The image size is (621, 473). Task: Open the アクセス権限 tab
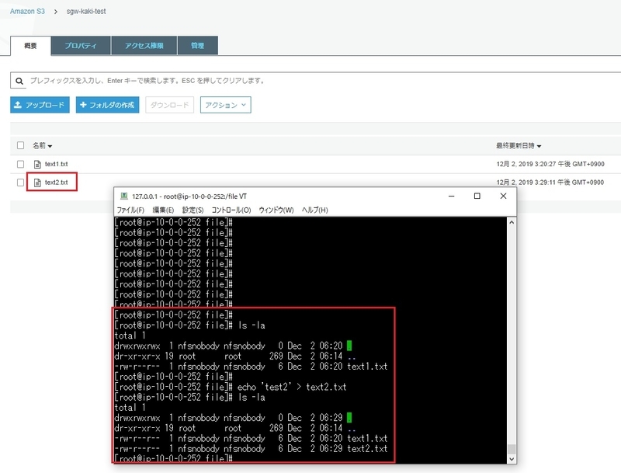(144, 46)
